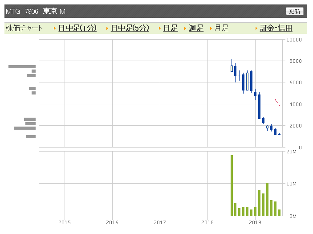
Task: Click the 2017 year label
Action: tap(160, 222)
